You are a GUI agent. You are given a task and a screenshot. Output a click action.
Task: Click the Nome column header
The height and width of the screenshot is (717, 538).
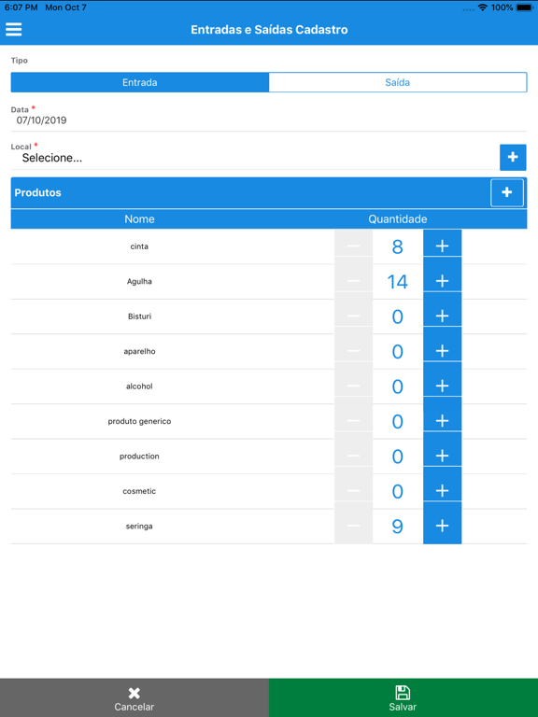coord(139,219)
